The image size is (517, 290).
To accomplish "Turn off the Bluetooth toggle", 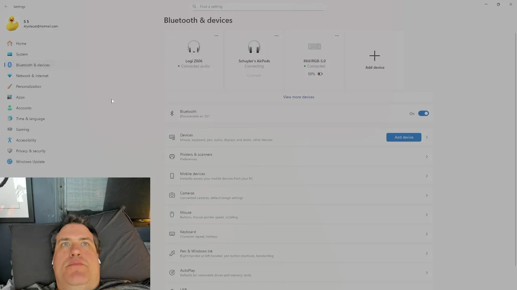I will pos(423,114).
